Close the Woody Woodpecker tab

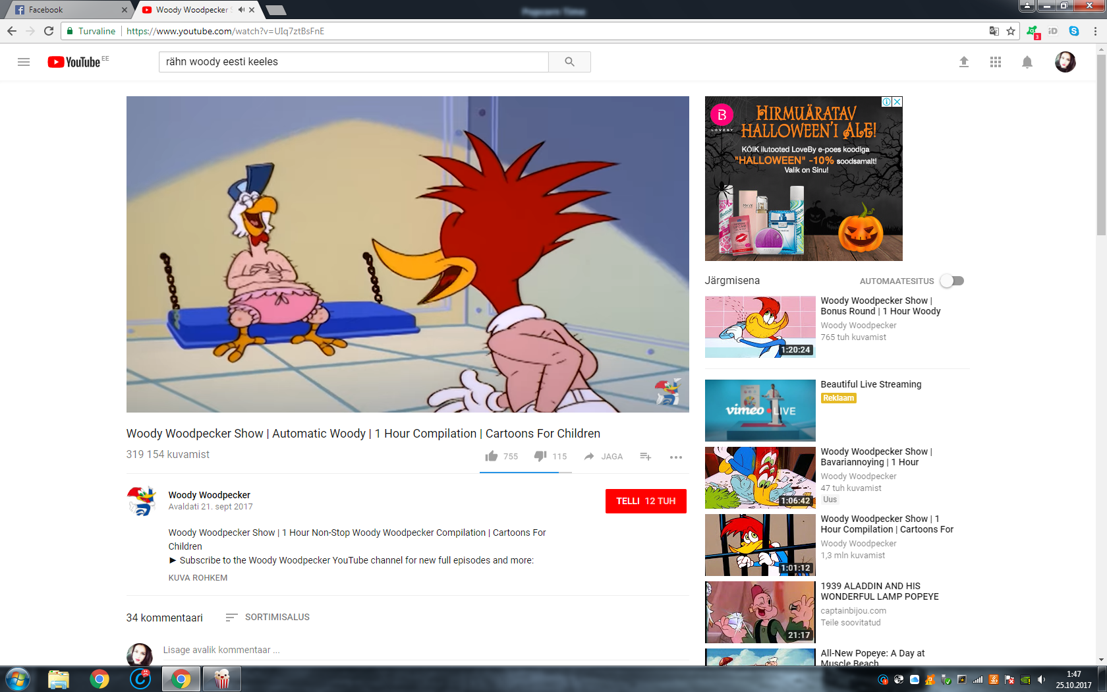252,10
